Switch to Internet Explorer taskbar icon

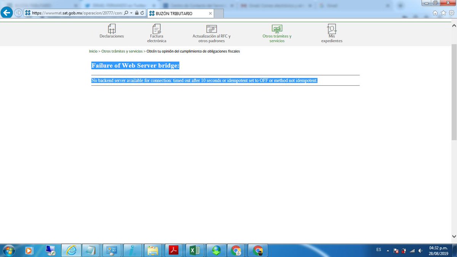[x=71, y=250]
